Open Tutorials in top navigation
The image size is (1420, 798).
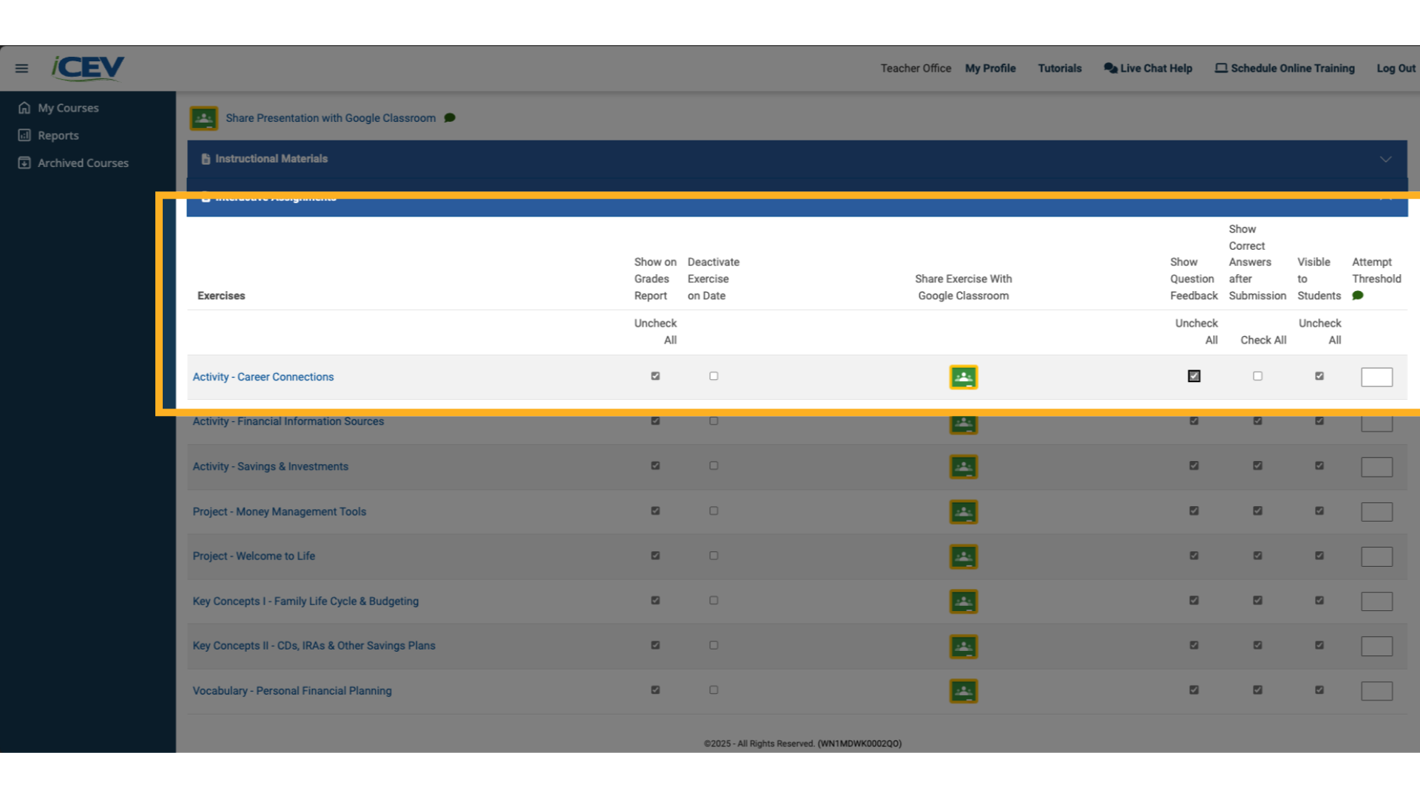pos(1060,68)
